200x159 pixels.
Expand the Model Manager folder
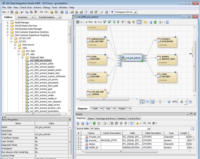click(8, 23)
